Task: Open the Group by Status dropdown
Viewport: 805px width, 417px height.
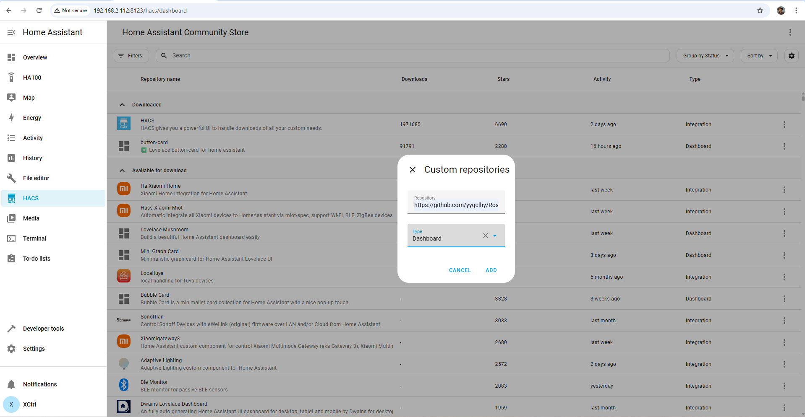Action: click(x=705, y=56)
